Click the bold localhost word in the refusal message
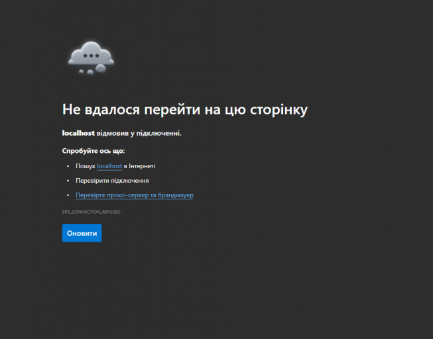433x339 pixels. (x=78, y=133)
